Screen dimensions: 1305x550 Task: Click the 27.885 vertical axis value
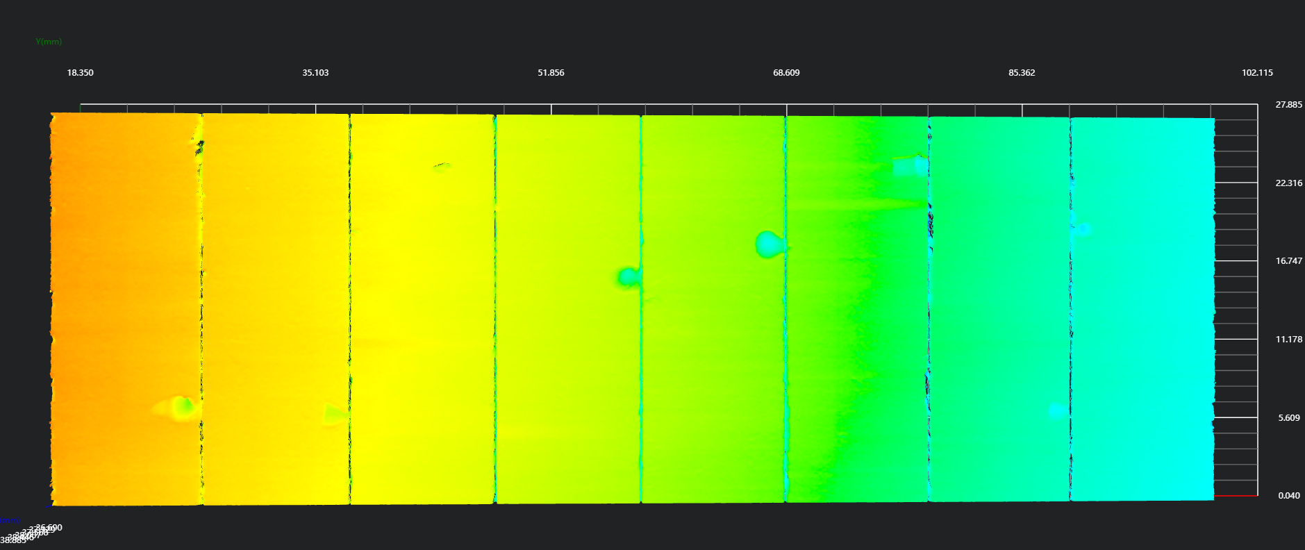(x=1289, y=105)
